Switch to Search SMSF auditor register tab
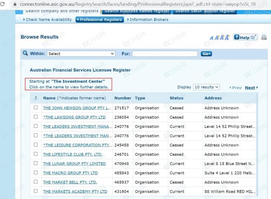The image size is (271, 199). [x=205, y=12]
